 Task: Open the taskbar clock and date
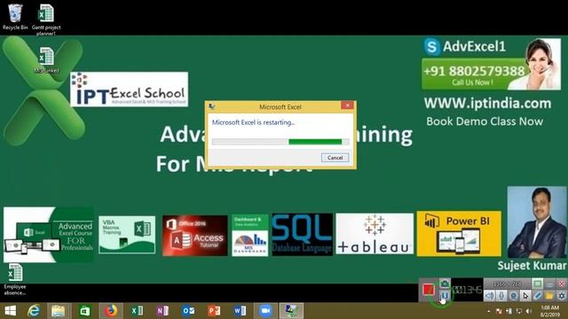(550, 311)
